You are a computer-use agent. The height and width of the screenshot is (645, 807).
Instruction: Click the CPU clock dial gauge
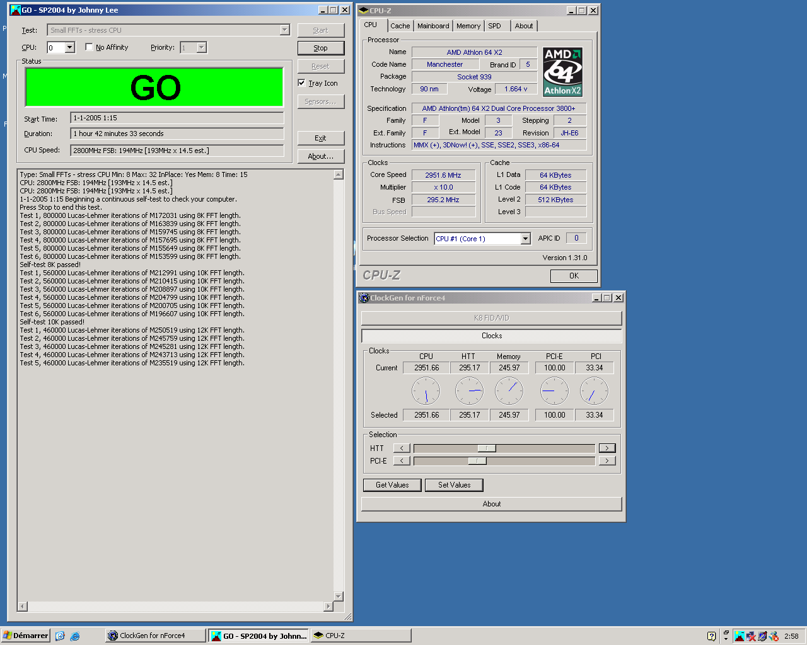(x=426, y=391)
